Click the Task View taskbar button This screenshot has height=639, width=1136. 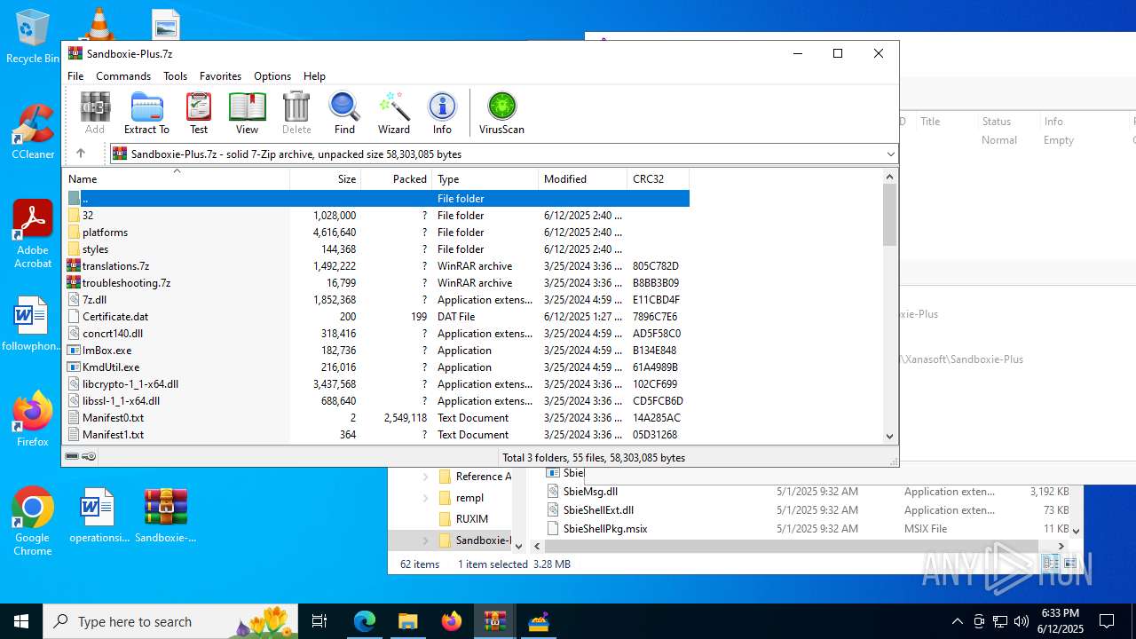point(319,621)
